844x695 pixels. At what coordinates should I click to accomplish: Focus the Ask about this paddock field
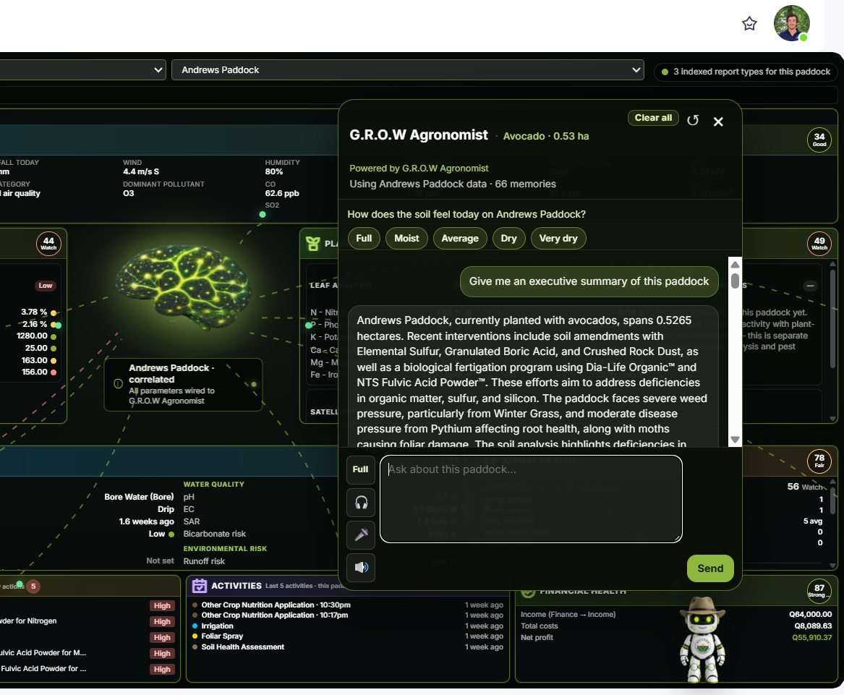pos(531,498)
